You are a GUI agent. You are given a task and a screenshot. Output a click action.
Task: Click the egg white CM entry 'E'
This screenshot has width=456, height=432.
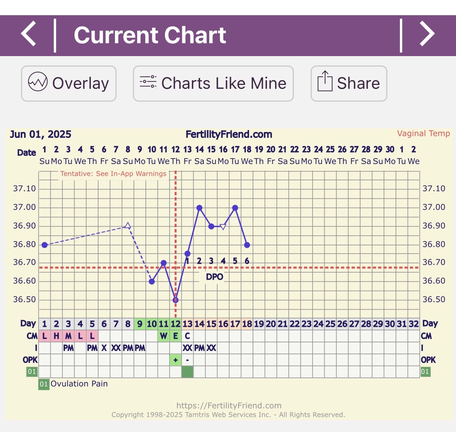[x=175, y=336]
